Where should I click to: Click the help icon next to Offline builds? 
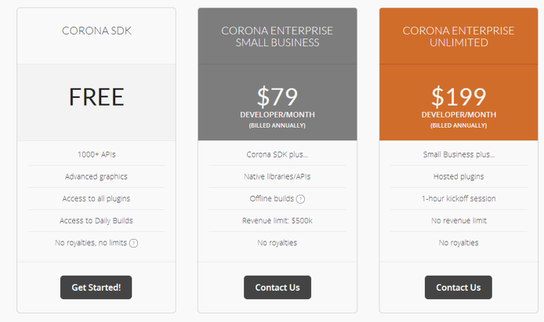301,199
